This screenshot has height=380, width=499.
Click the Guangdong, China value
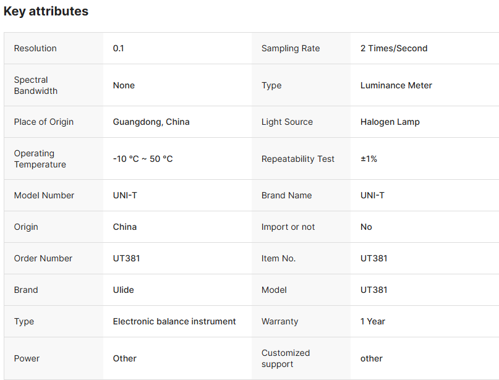coord(151,122)
